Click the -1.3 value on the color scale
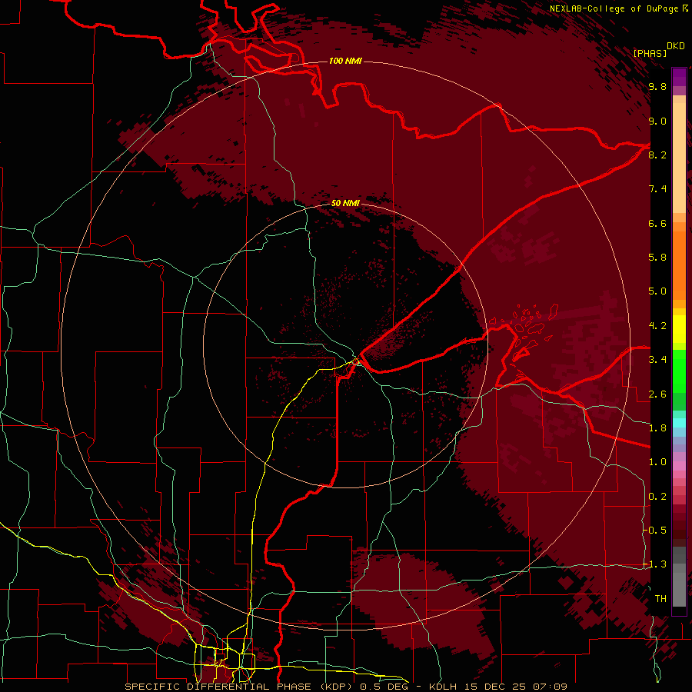 coord(654,564)
